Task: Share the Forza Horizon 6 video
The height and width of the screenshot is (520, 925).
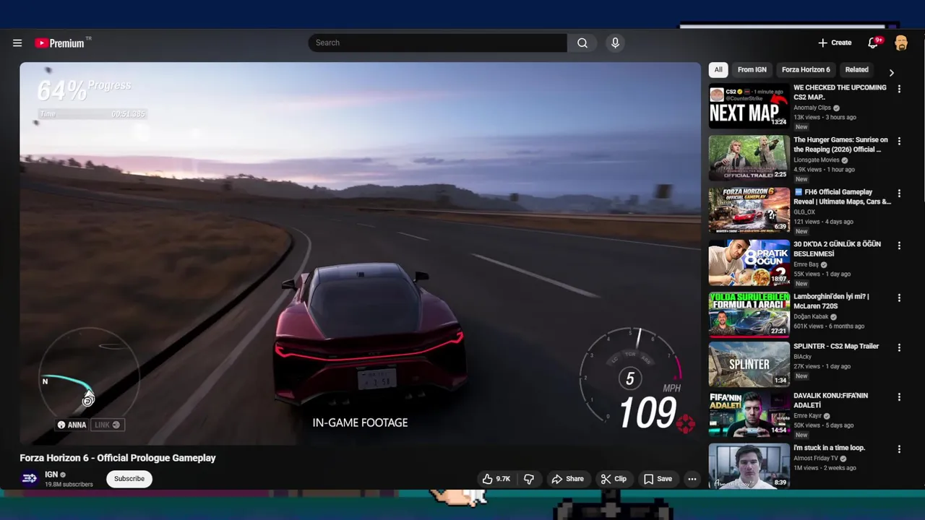Action: 567,479
